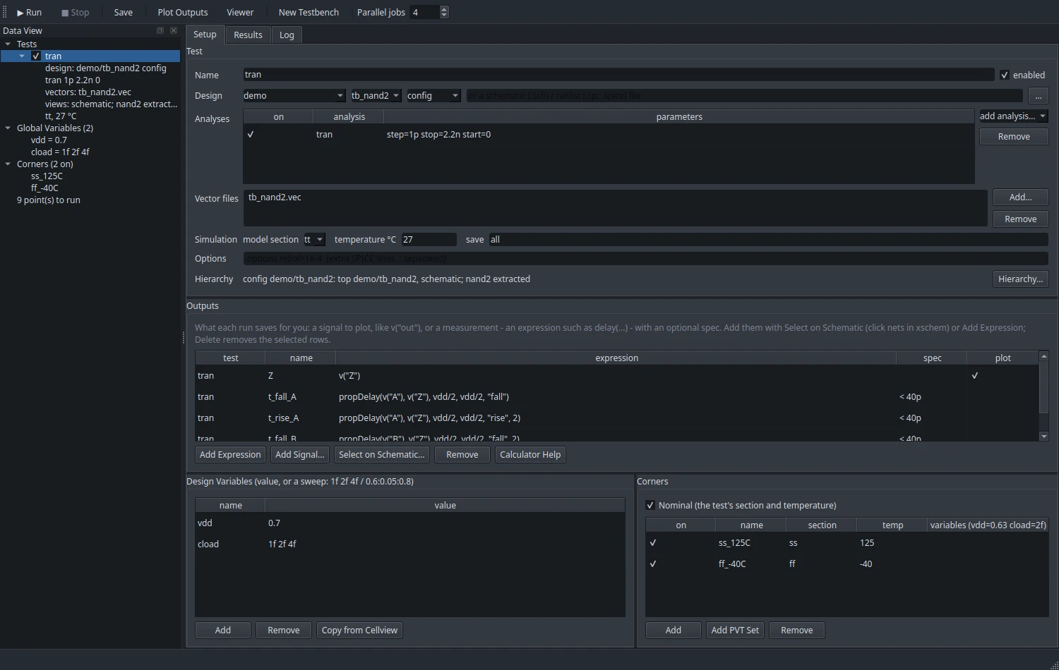This screenshot has height=670, width=1059.
Task: Select the Setup tab
Action: pos(205,35)
